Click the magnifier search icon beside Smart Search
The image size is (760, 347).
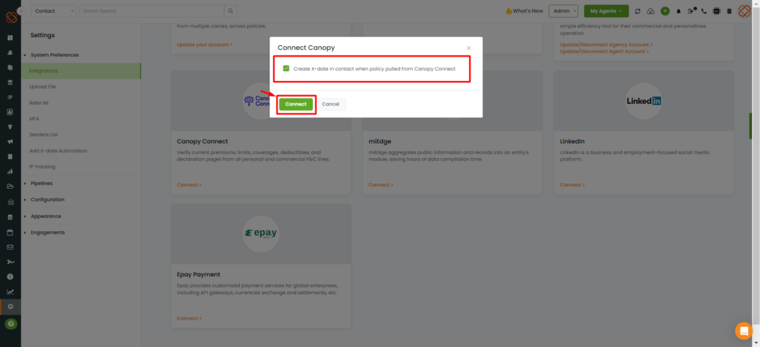[231, 10]
